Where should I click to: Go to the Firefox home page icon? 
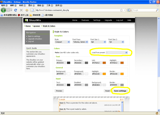click(27, 10)
